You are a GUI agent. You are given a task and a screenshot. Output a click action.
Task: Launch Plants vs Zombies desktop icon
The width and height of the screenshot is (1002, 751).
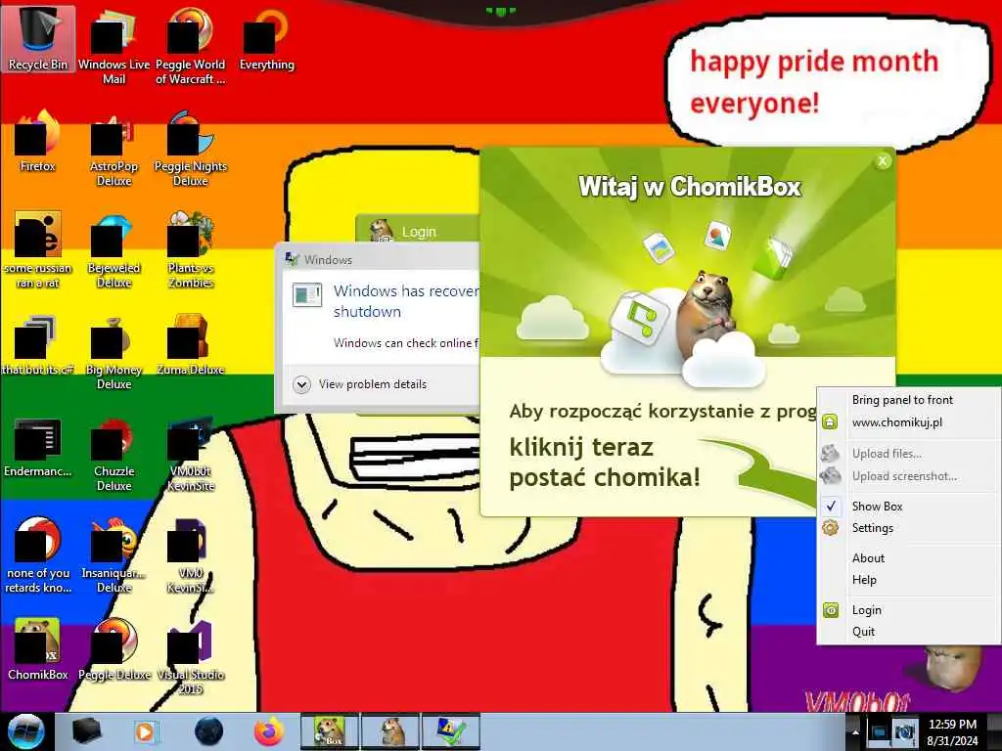[191, 249]
